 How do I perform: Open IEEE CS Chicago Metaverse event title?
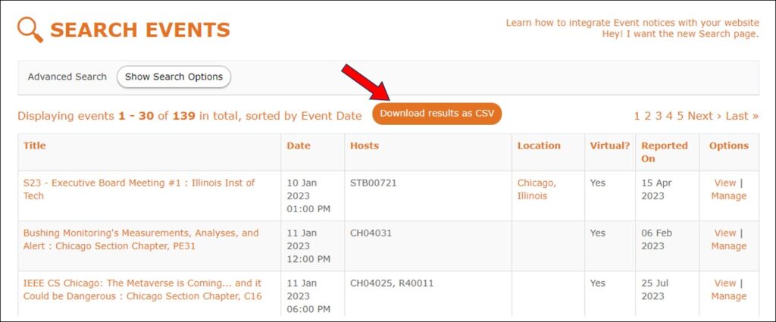coord(142,290)
